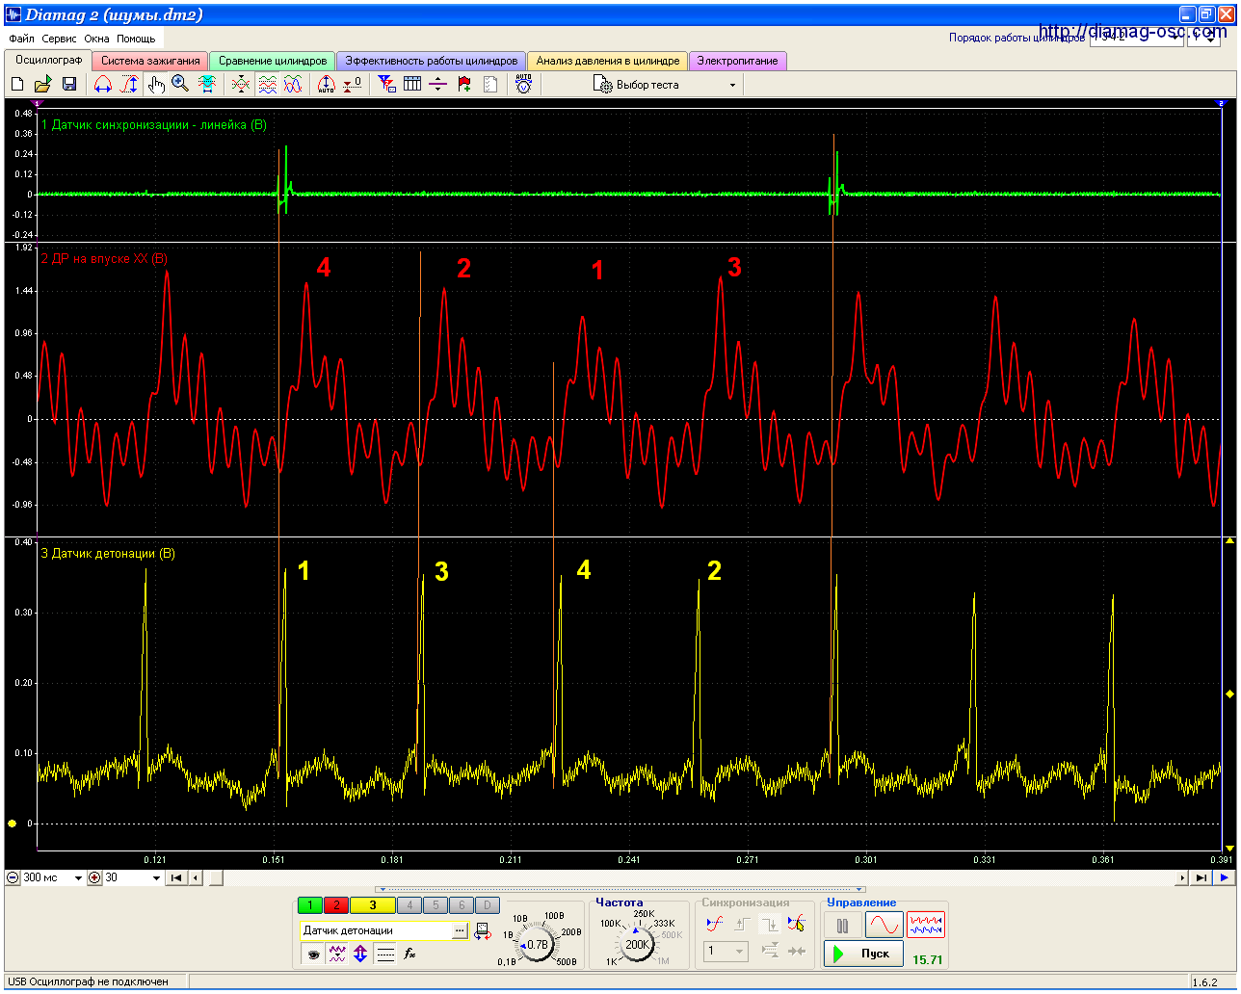Screen dimensions: 1241x994
Task: Click the fx math function icon
Action: point(409,954)
